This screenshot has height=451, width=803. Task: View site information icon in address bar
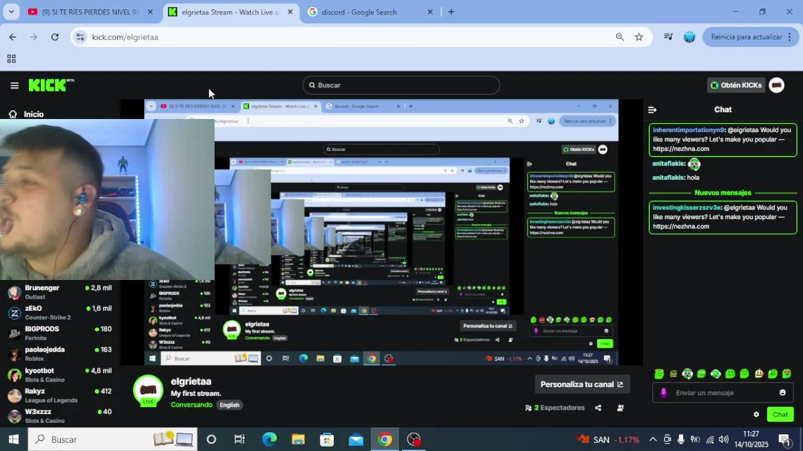click(x=80, y=37)
